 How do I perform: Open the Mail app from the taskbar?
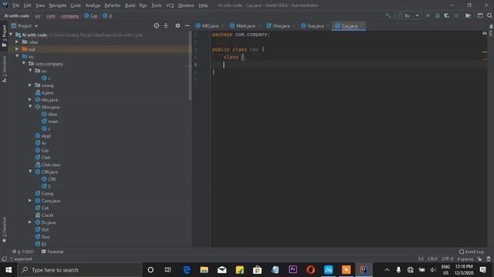pos(222,270)
